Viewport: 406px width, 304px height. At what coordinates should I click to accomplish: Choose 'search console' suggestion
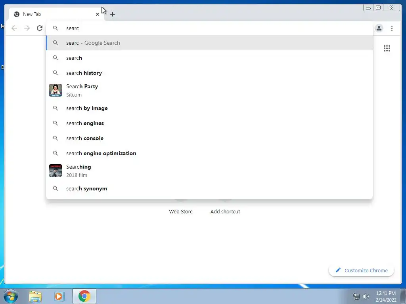(209, 138)
